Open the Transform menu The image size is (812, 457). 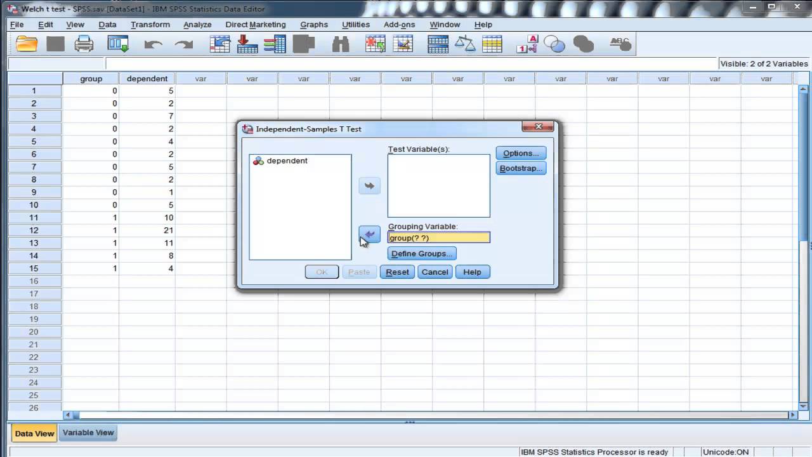pos(150,24)
